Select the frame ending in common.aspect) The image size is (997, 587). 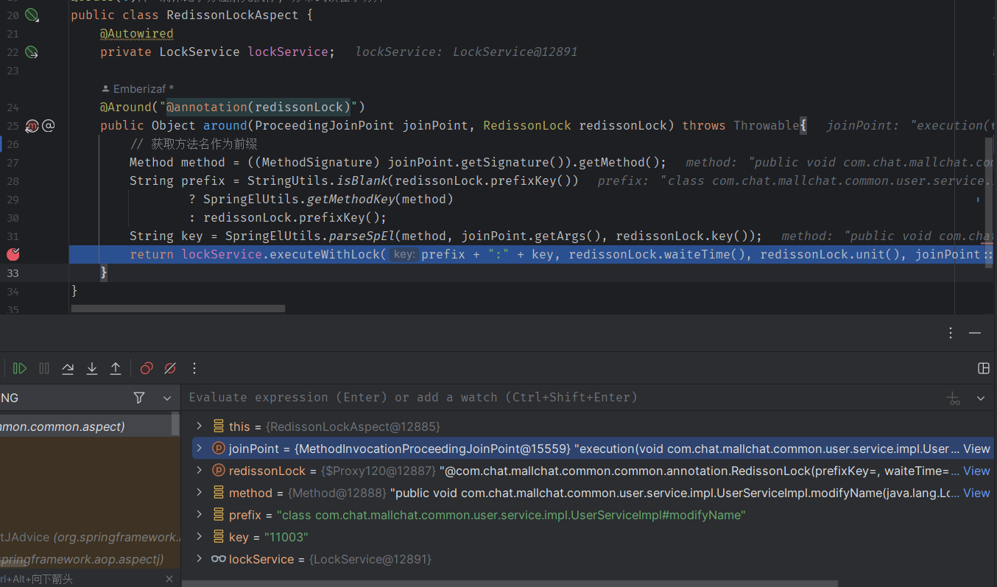(85, 426)
